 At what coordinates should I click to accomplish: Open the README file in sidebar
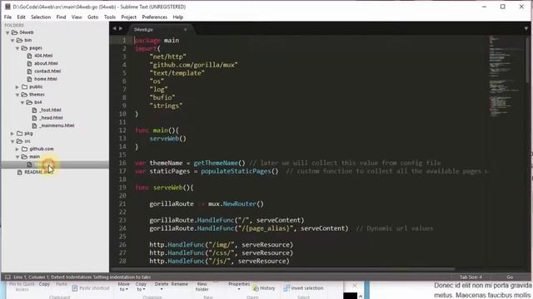coord(38,172)
